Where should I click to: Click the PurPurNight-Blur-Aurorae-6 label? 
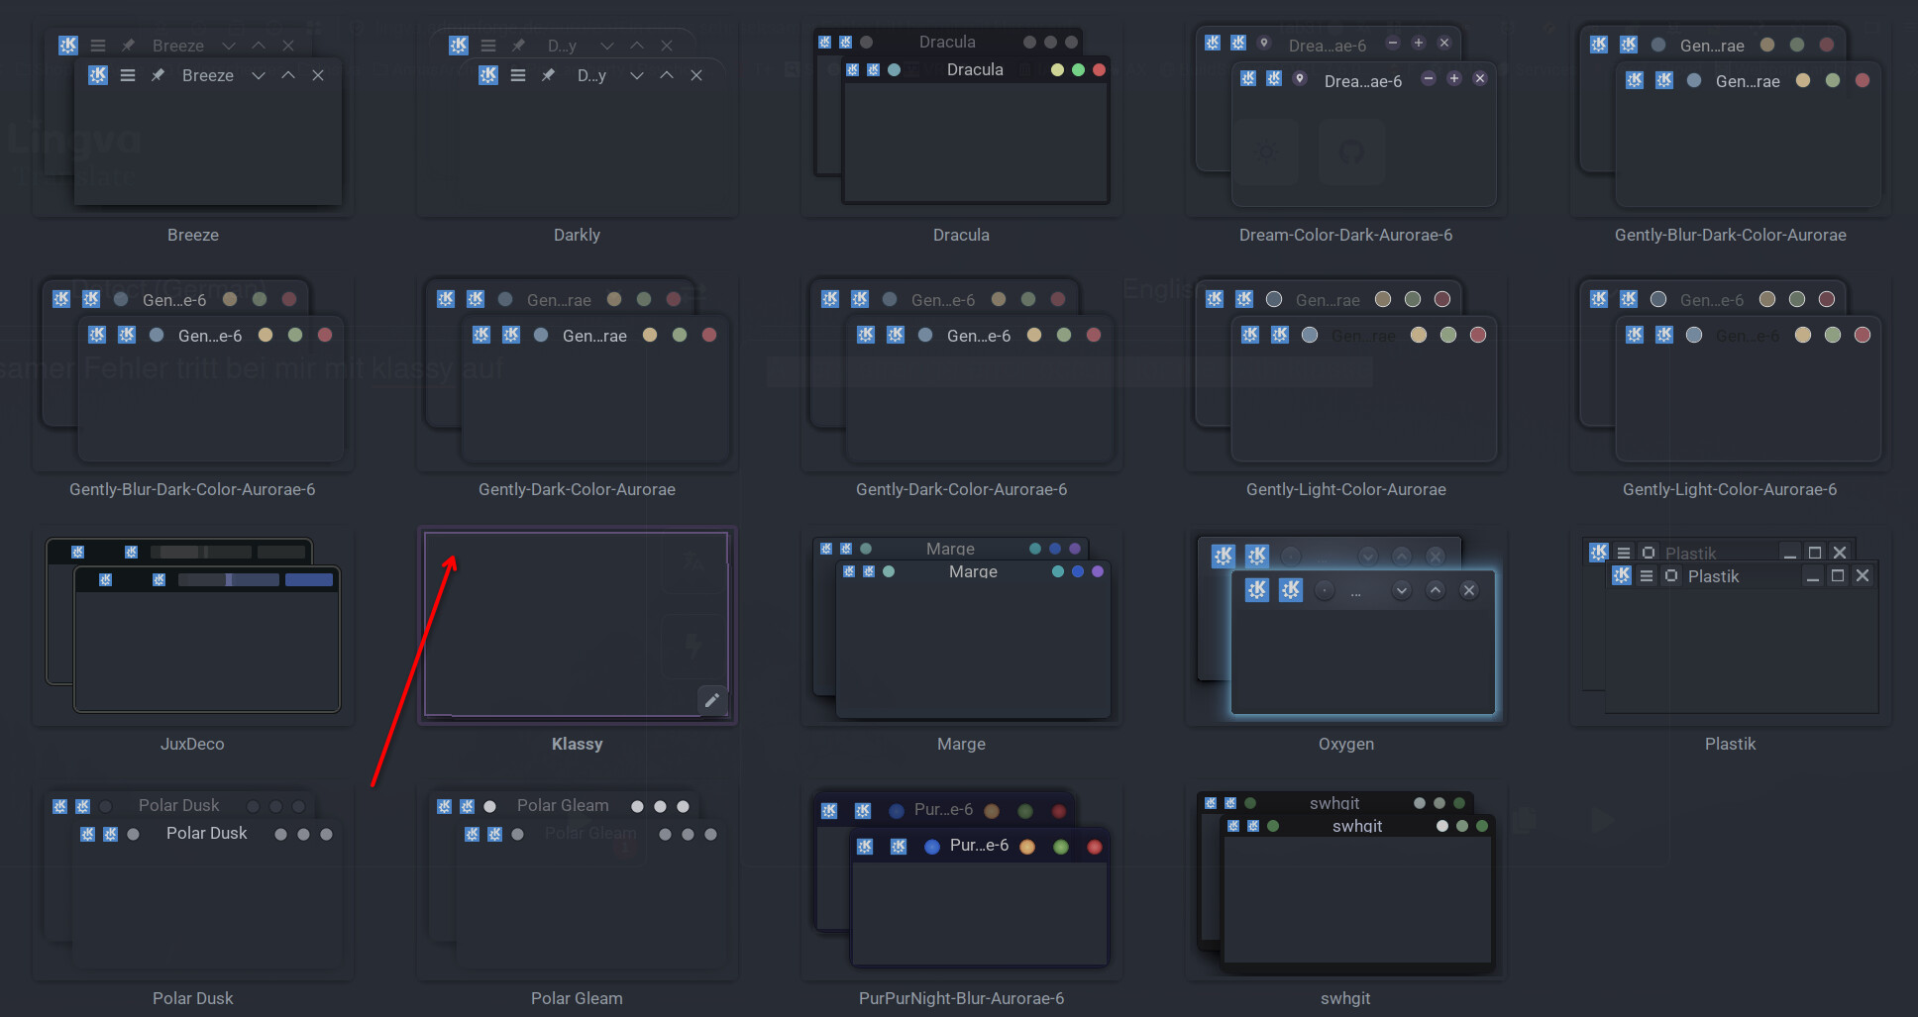[x=961, y=998]
